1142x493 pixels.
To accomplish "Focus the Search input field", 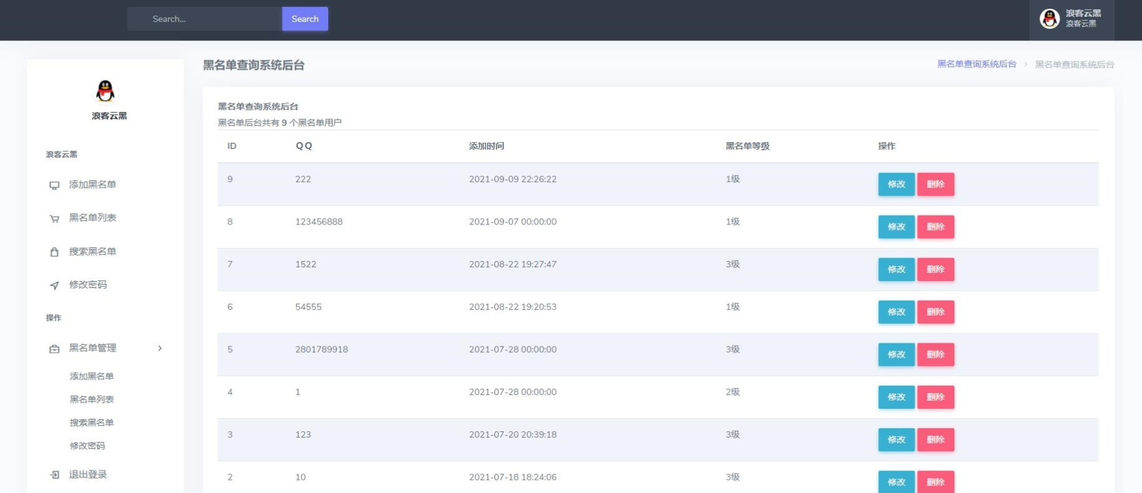I will (x=205, y=19).
